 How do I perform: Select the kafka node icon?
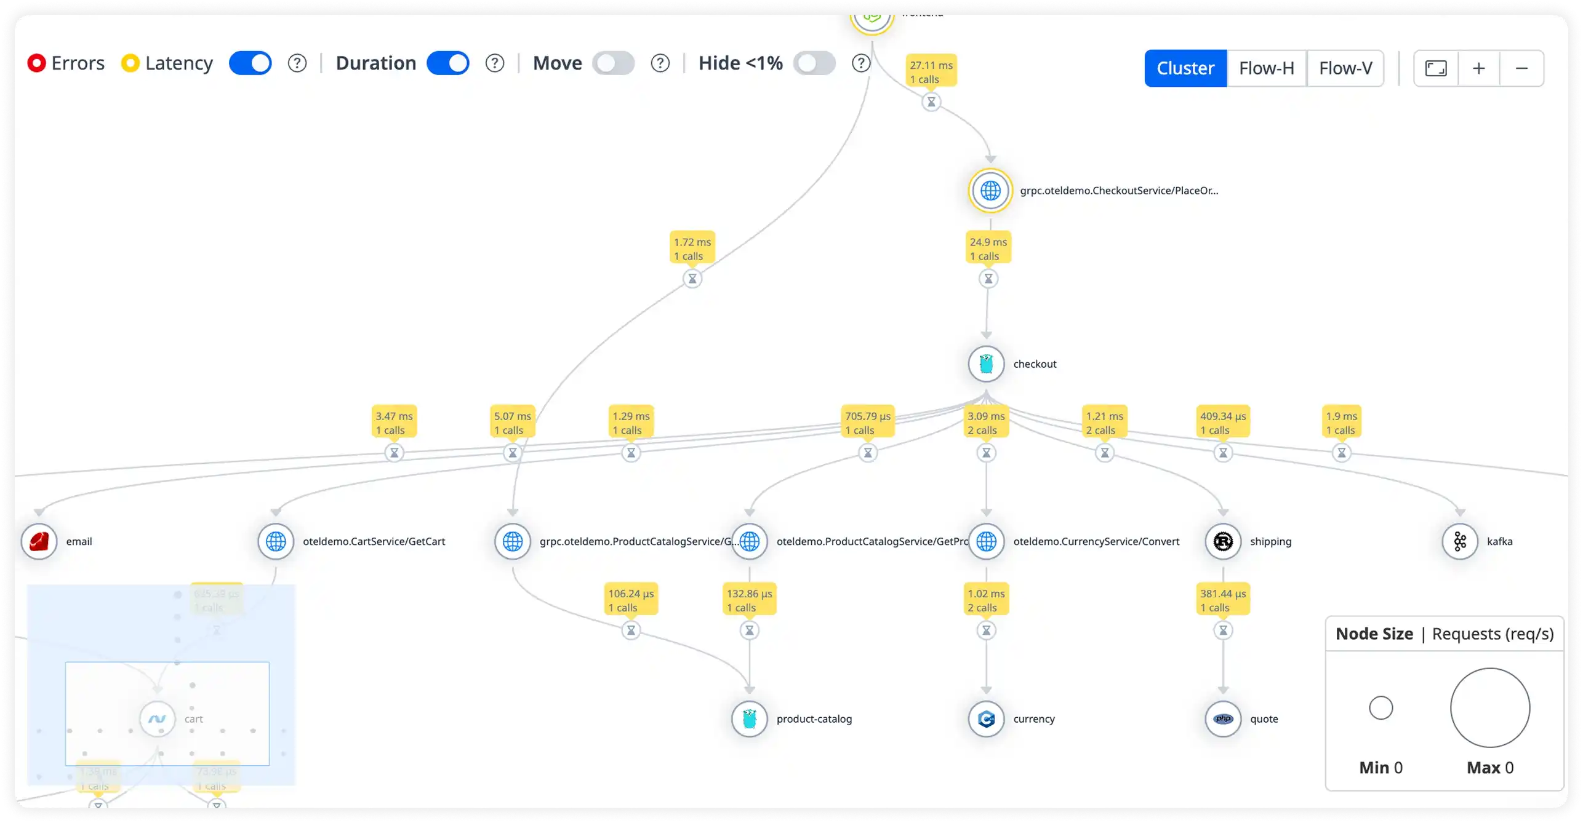(x=1459, y=541)
